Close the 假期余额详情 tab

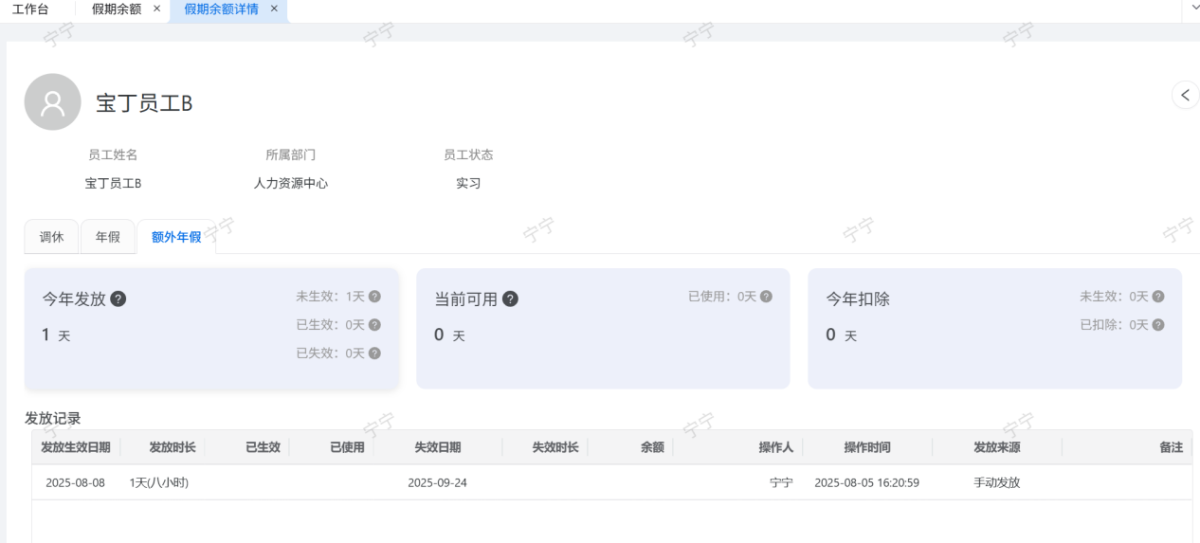coord(275,9)
